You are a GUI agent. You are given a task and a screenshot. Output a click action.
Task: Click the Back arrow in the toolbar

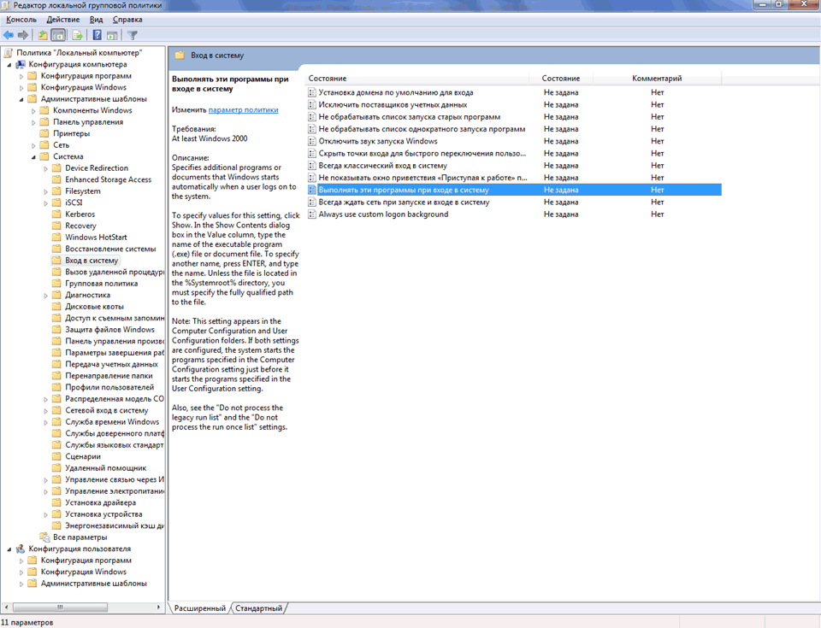pos(8,35)
